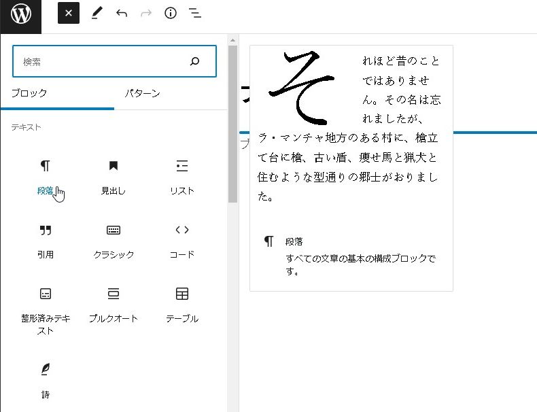Click the block search input field
The image size is (537, 412).
102,62
